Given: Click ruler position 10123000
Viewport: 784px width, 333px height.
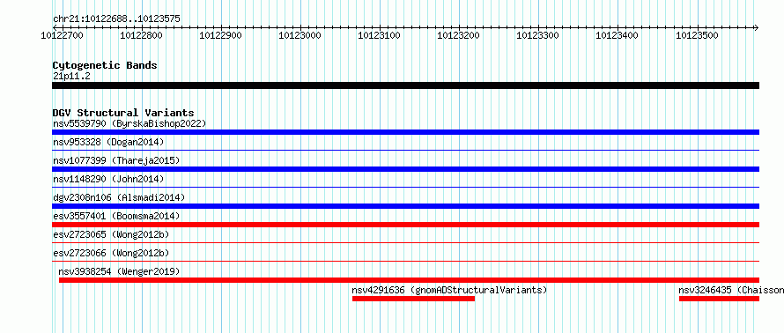Looking at the screenshot, I should 300,35.
